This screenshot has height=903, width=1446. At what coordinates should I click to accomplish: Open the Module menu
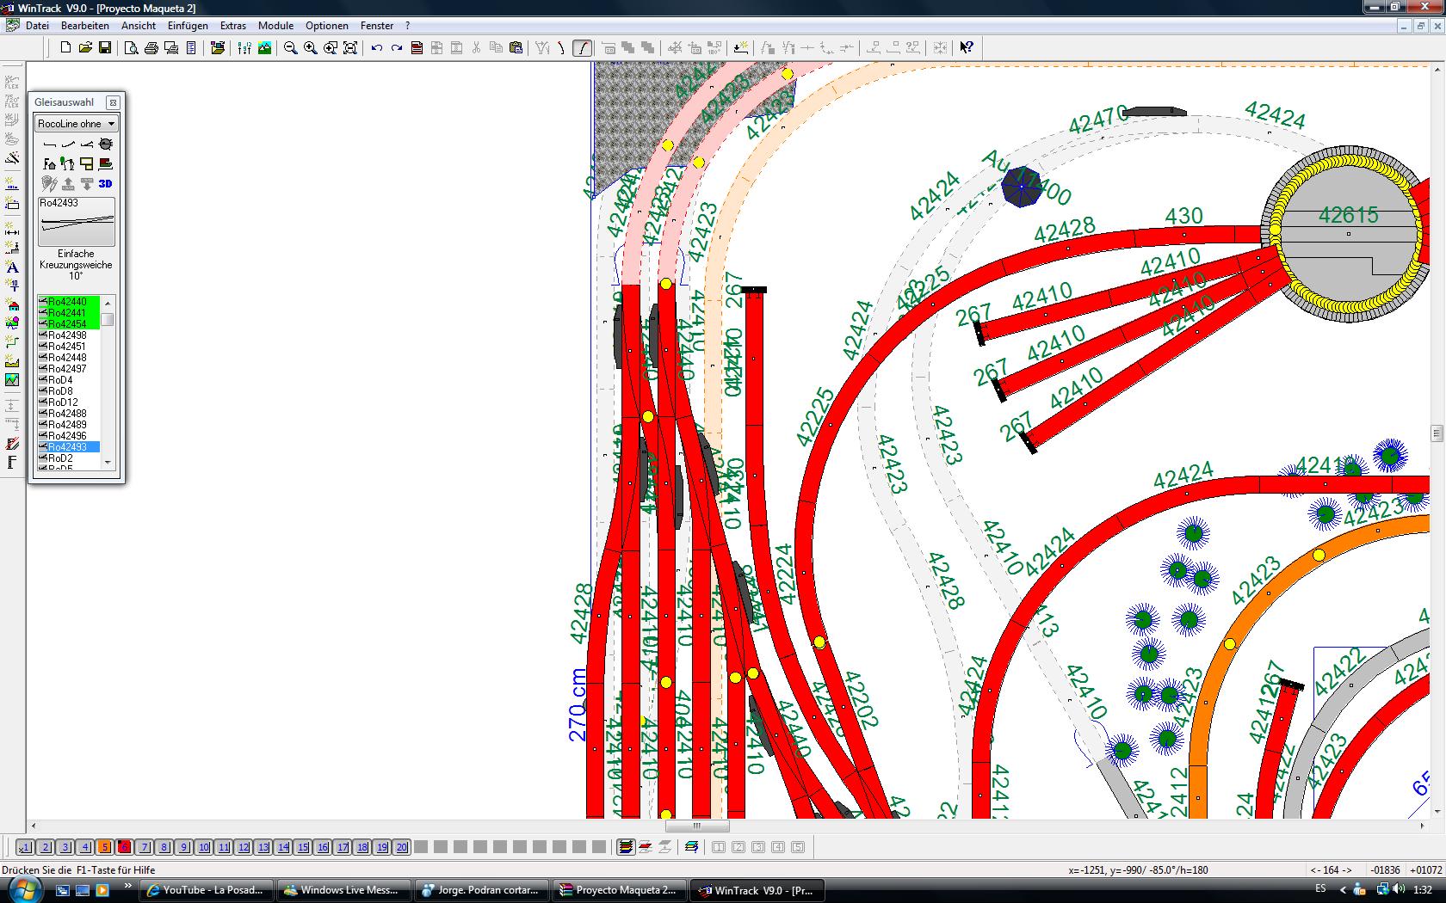[275, 26]
